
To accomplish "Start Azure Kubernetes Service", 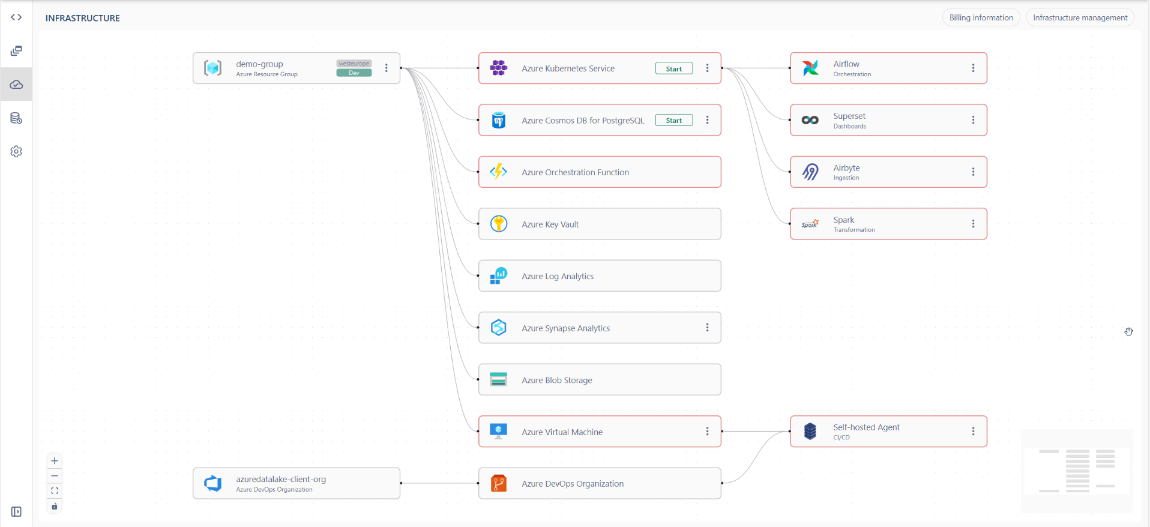I will [674, 68].
